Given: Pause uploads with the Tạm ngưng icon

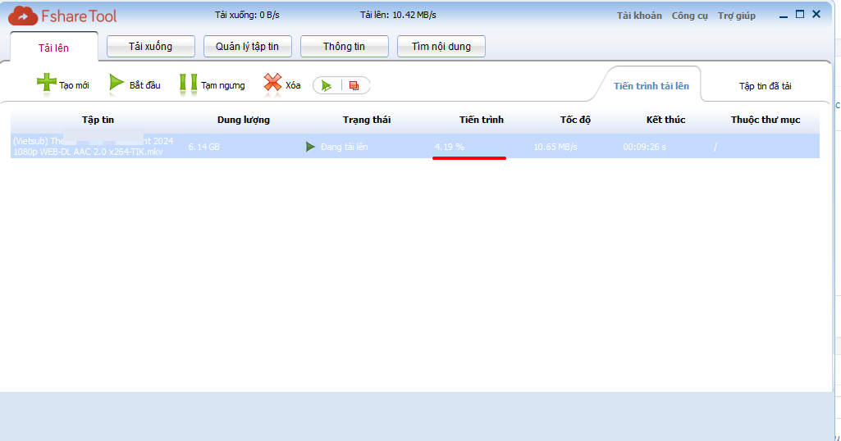Looking at the screenshot, I should pos(188,84).
